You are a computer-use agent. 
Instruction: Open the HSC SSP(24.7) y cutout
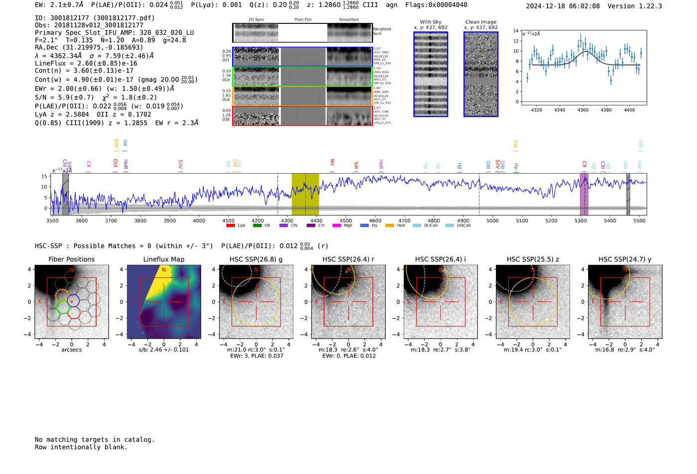click(x=625, y=302)
